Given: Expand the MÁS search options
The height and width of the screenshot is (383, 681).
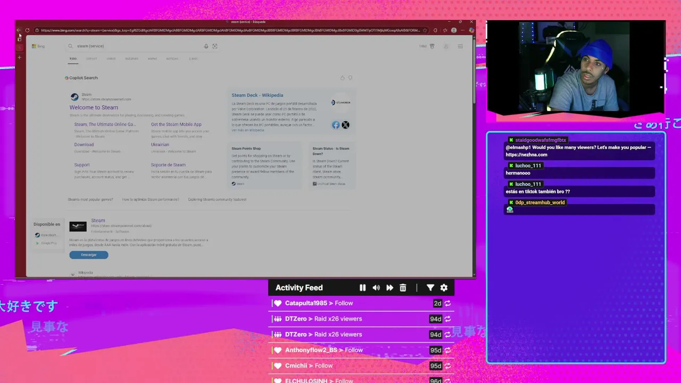Looking at the screenshot, I should [193, 59].
